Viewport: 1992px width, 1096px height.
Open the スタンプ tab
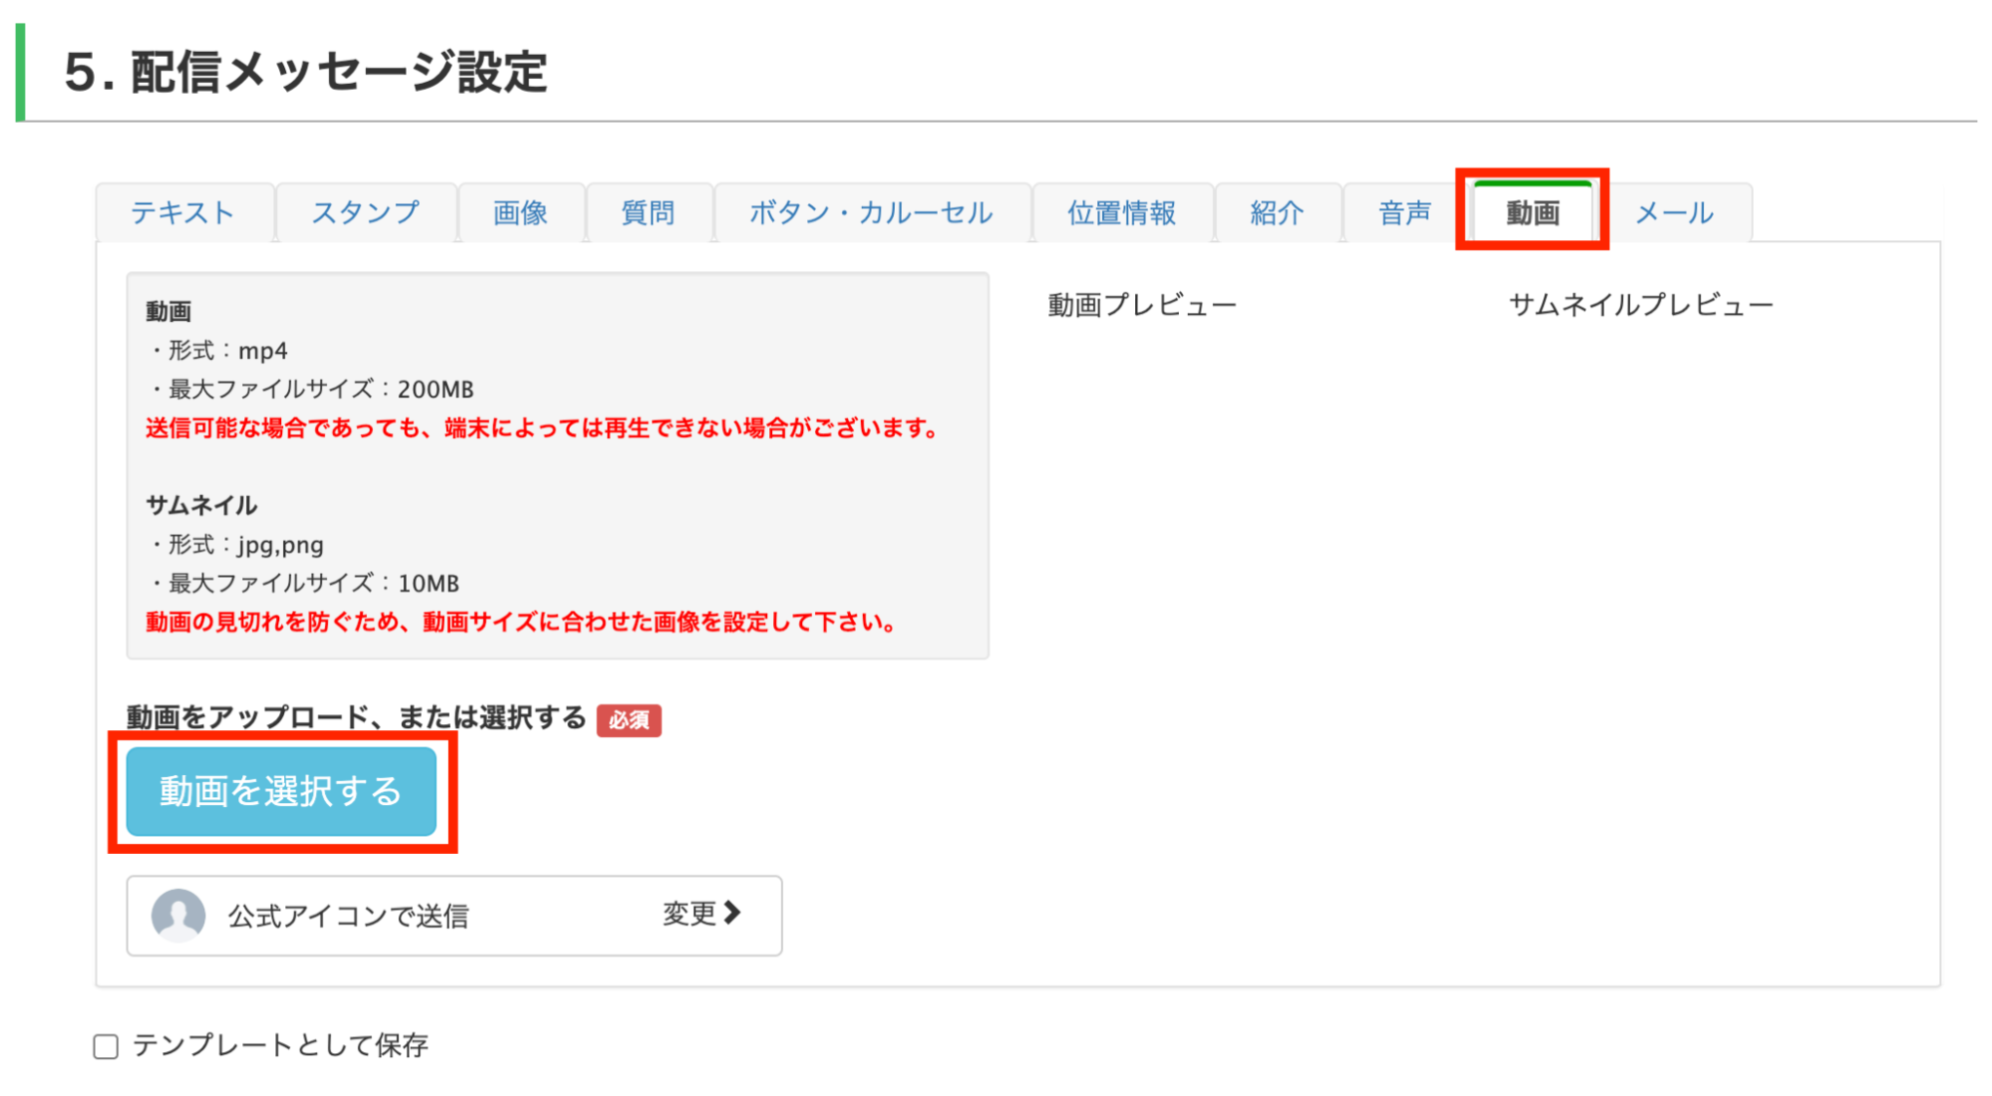coord(366,212)
